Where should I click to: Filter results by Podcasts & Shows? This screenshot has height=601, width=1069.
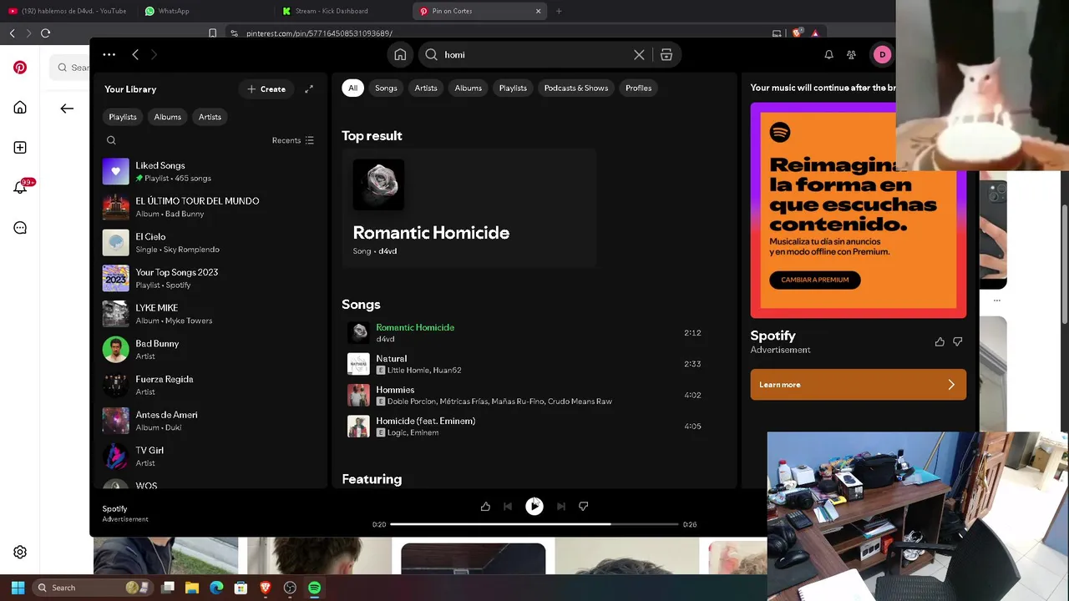tap(576, 88)
